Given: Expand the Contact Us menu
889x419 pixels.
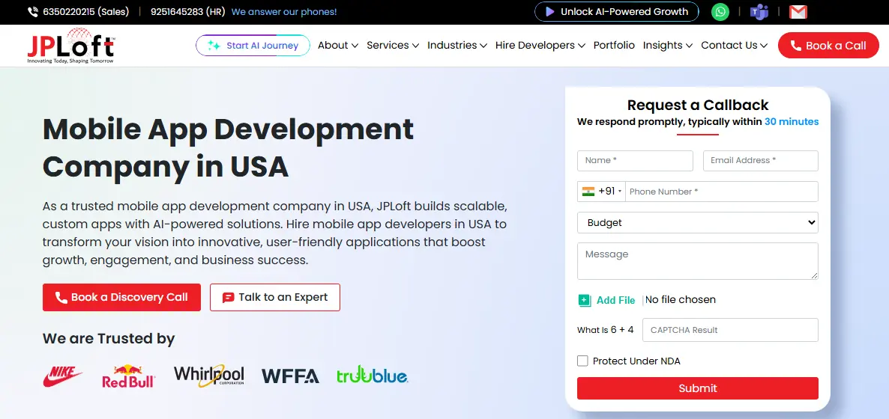Looking at the screenshot, I should tap(735, 46).
